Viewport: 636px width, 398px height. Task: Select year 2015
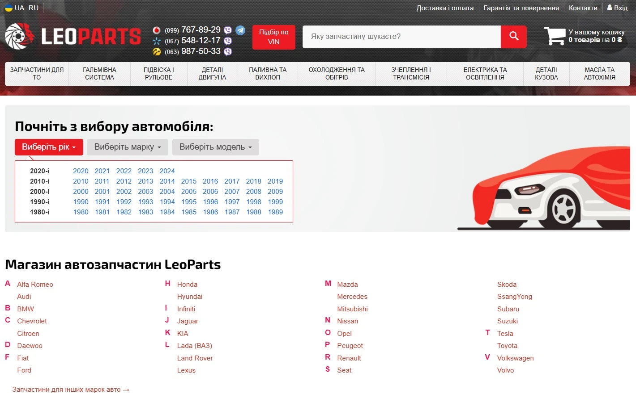(189, 181)
